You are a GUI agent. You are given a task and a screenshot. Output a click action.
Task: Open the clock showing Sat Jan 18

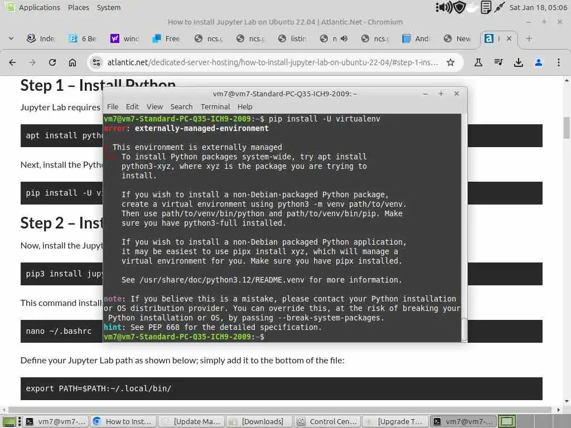coord(538,7)
